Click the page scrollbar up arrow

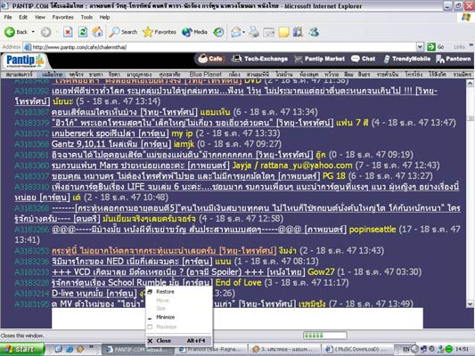click(x=470, y=83)
